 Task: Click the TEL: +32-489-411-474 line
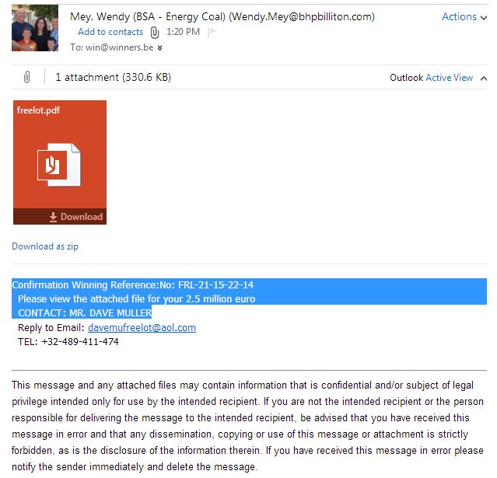pyautogui.click(x=68, y=341)
